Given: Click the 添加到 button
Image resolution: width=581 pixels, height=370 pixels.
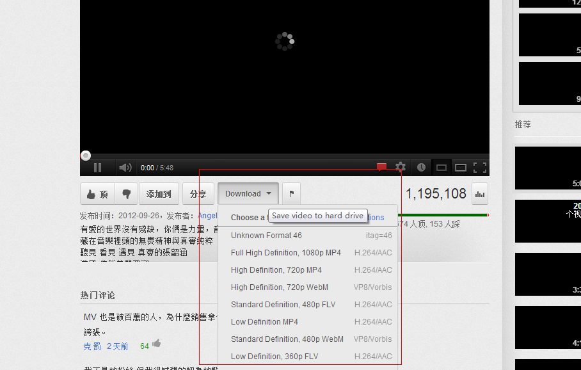Looking at the screenshot, I should [159, 194].
